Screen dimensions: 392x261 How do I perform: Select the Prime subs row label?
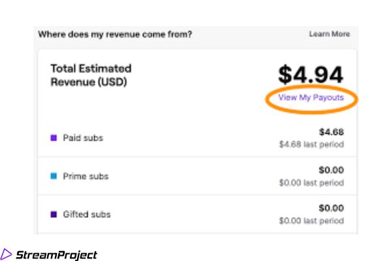click(85, 176)
